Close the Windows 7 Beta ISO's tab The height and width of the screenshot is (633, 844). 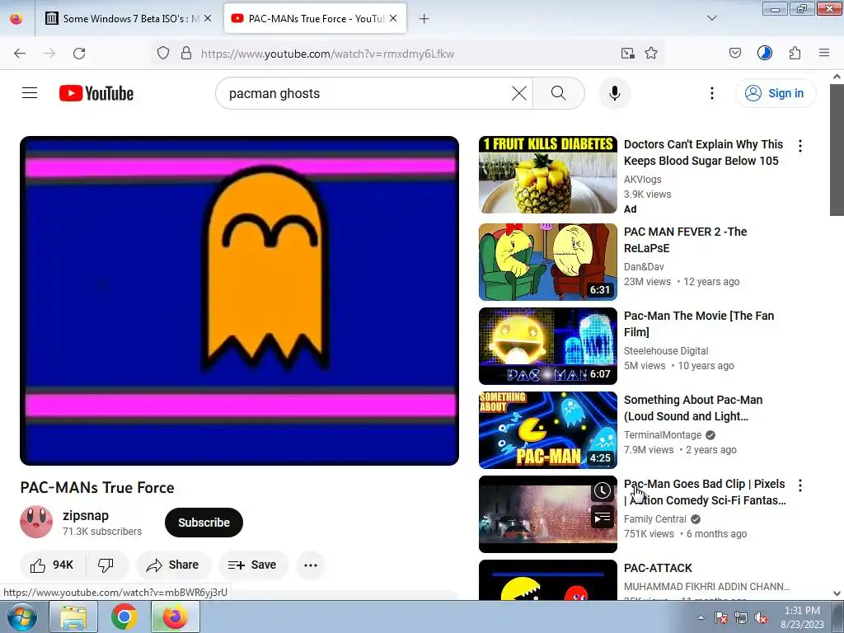pyautogui.click(x=208, y=18)
